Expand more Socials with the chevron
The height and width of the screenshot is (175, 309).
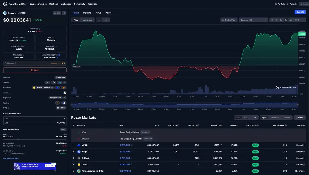[65, 82]
